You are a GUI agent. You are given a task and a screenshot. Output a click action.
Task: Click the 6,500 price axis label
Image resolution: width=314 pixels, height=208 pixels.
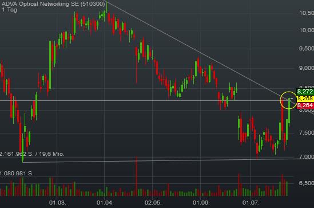tap(307, 183)
